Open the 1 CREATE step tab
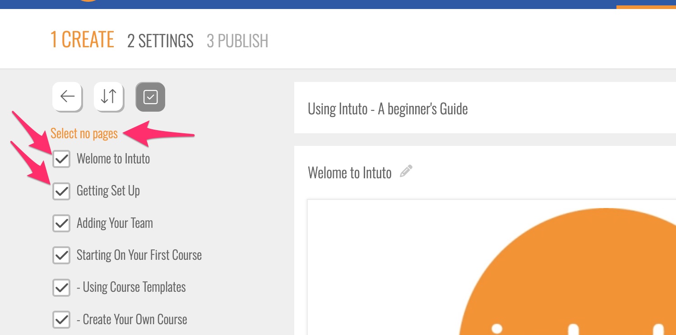Screen dimensions: 676x335 coord(82,40)
